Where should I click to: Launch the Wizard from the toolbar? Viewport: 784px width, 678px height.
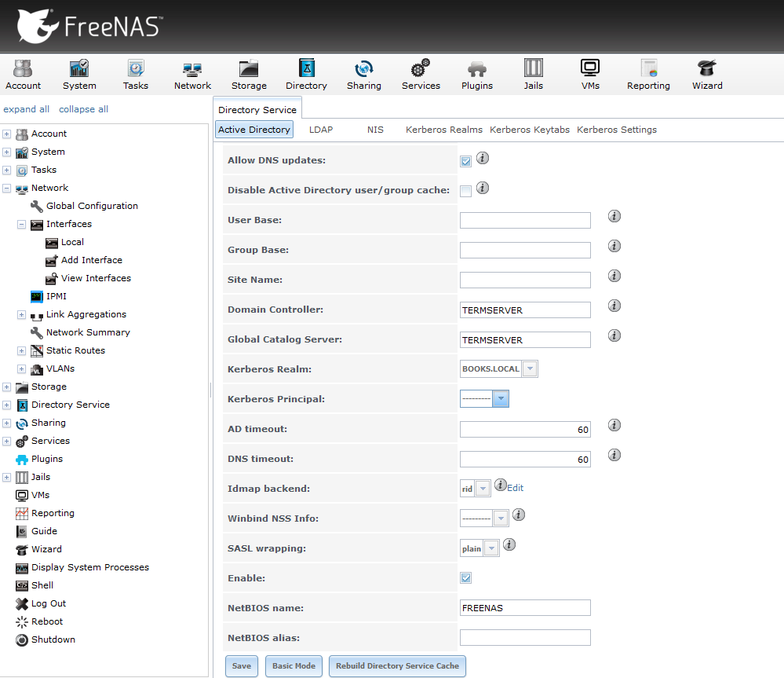point(707,75)
